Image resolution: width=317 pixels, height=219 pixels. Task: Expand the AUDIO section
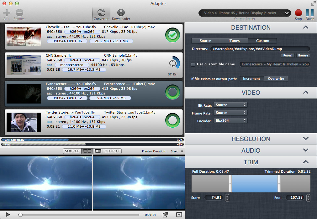pos(306,150)
